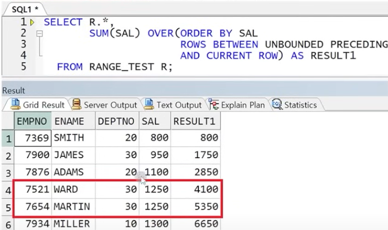388x230 pixels.
Task: Click RESULT1 cell 5350
Action: coord(196,207)
